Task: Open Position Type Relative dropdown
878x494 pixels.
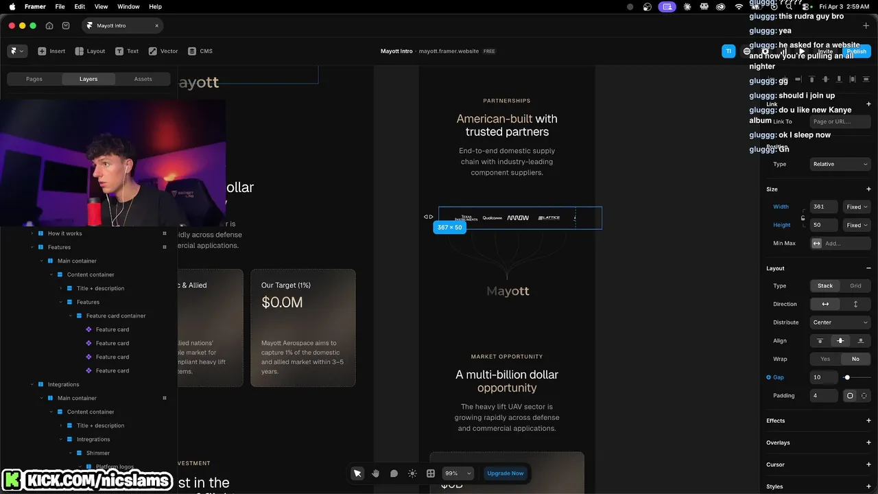Action: coord(840,164)
